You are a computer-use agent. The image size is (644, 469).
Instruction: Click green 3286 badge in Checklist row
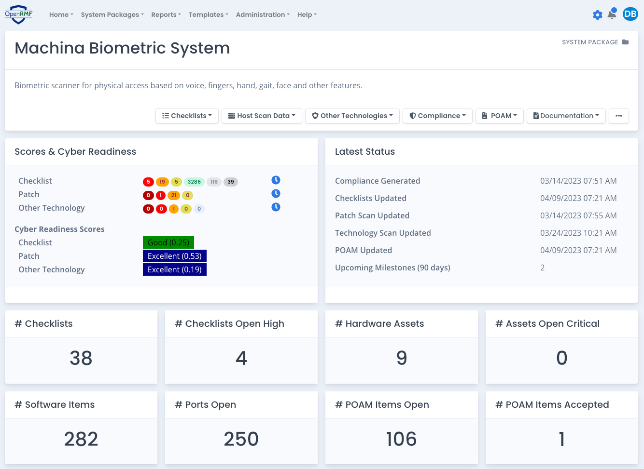pos(194,182)
